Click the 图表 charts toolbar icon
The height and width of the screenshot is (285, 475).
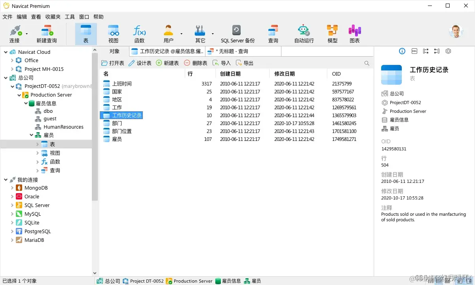click(x=354, y=34)
